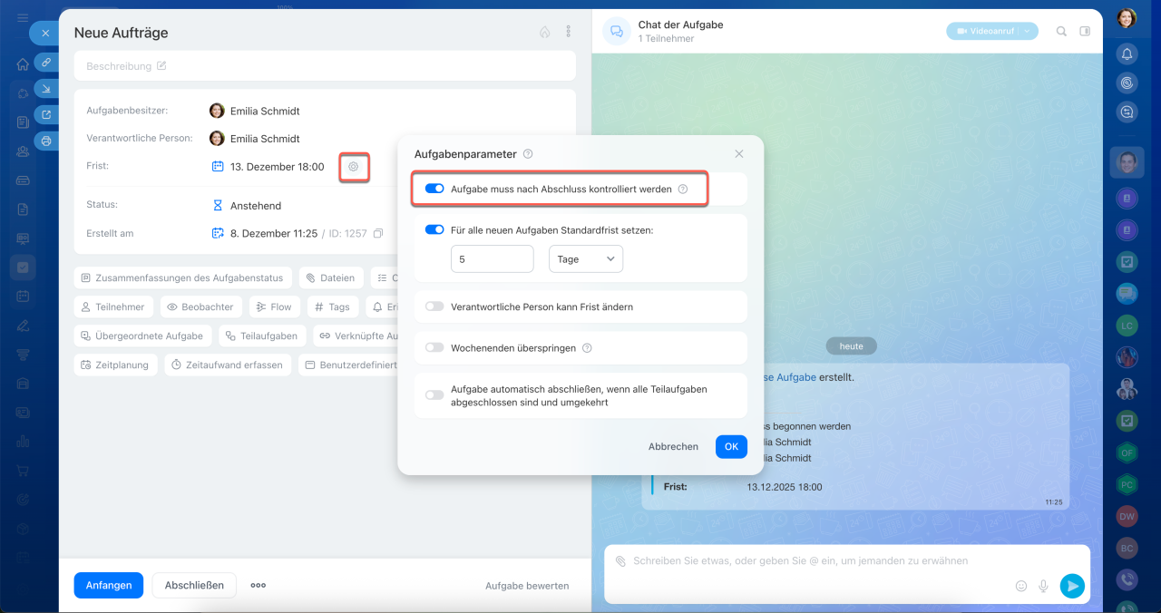Open the 'Tage' unit dropdown
1161x613 pixels.
pyautogui.click(x=585, y=259)
